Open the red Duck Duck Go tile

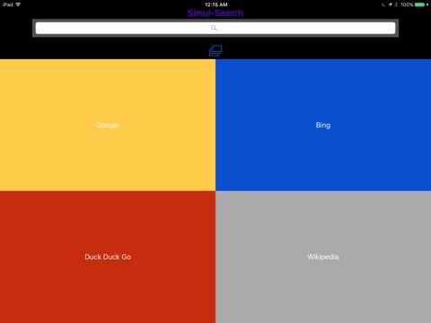point(108,257)
